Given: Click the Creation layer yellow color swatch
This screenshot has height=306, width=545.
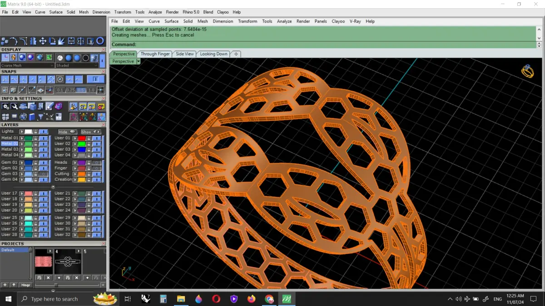Looking at the screenshot, I should point(82,180).
